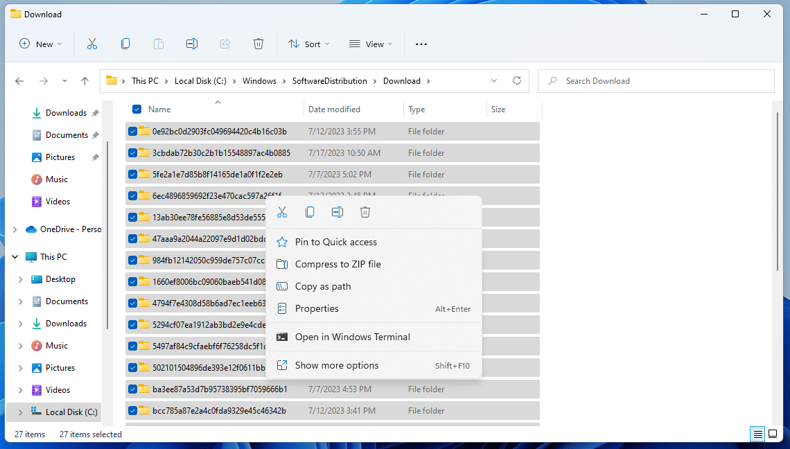Click the Delete trash icon in the toolbar
This screenshot has height=449, width=790.
[x=258, y=44]
